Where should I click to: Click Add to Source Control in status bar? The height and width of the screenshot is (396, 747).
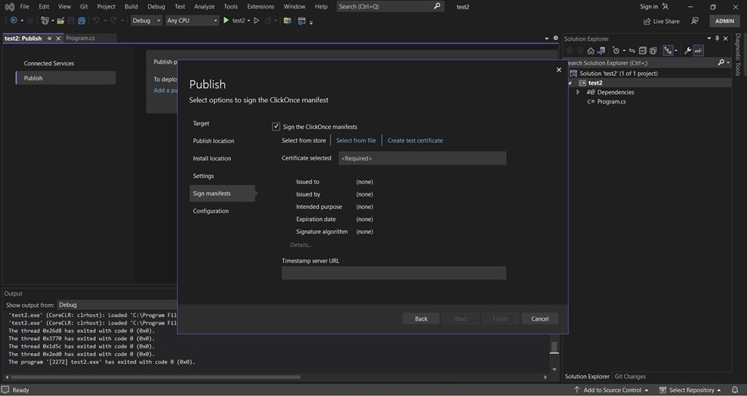click(612, 390)
